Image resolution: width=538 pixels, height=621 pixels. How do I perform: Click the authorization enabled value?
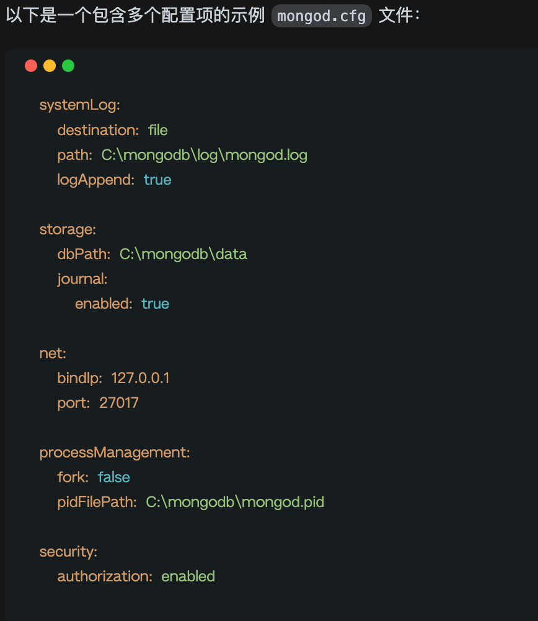pos(188,576)
